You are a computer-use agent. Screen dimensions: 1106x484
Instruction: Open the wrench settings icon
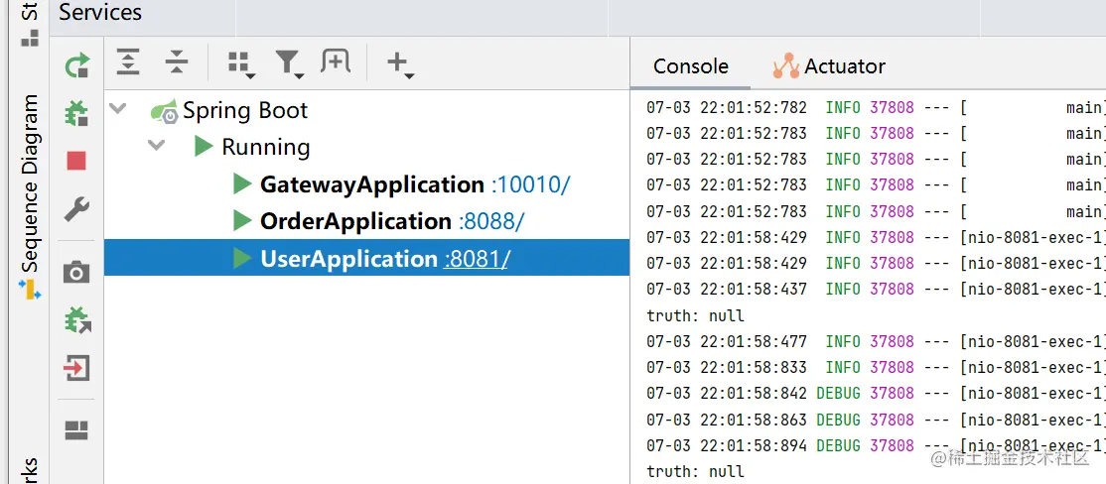(x=76, y=209)
